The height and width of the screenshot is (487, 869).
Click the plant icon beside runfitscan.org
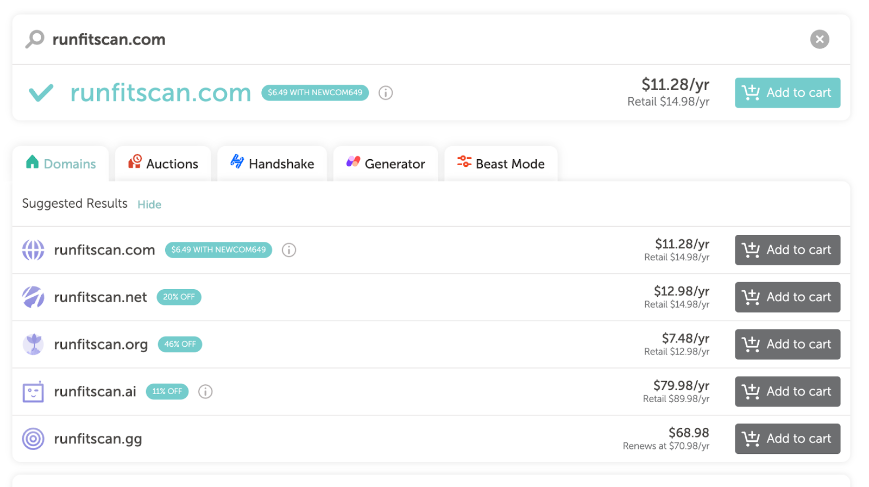33,344
